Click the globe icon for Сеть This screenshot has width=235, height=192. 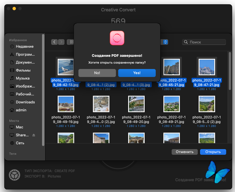pos(12,143)
